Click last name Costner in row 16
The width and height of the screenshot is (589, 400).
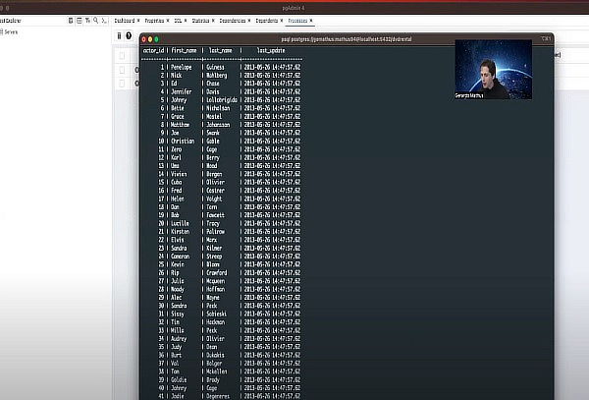215,191
